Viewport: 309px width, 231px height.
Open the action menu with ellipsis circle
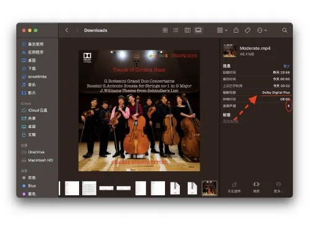(x=262, y=30)
